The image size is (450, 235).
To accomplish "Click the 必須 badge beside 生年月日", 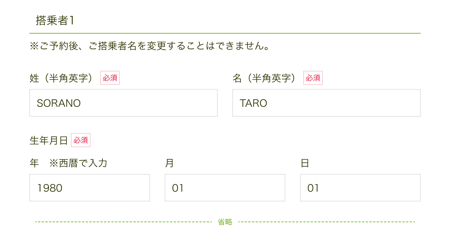I will [80, 140].
